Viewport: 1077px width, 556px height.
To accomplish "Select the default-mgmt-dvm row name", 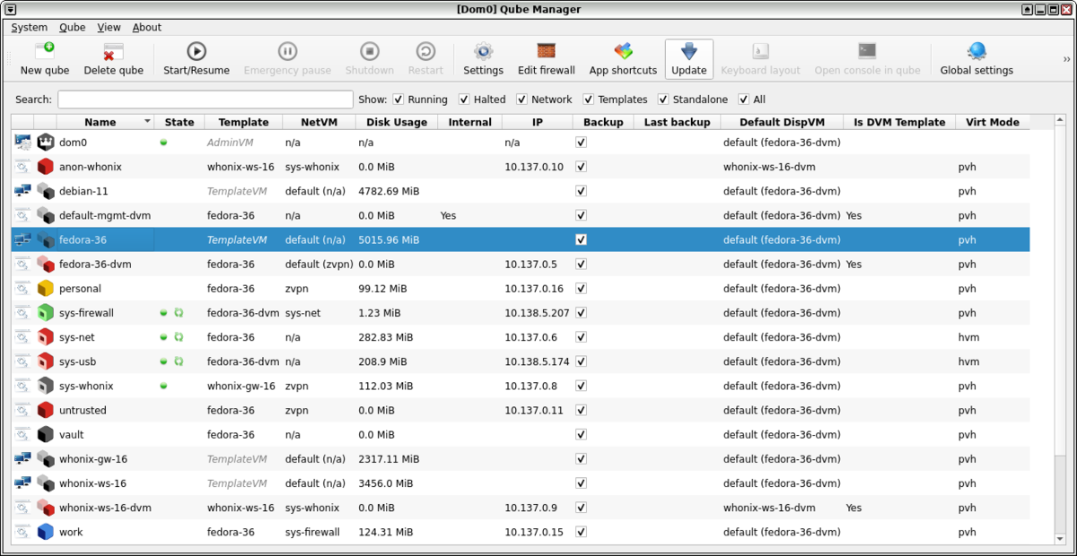I will point(105,215).
